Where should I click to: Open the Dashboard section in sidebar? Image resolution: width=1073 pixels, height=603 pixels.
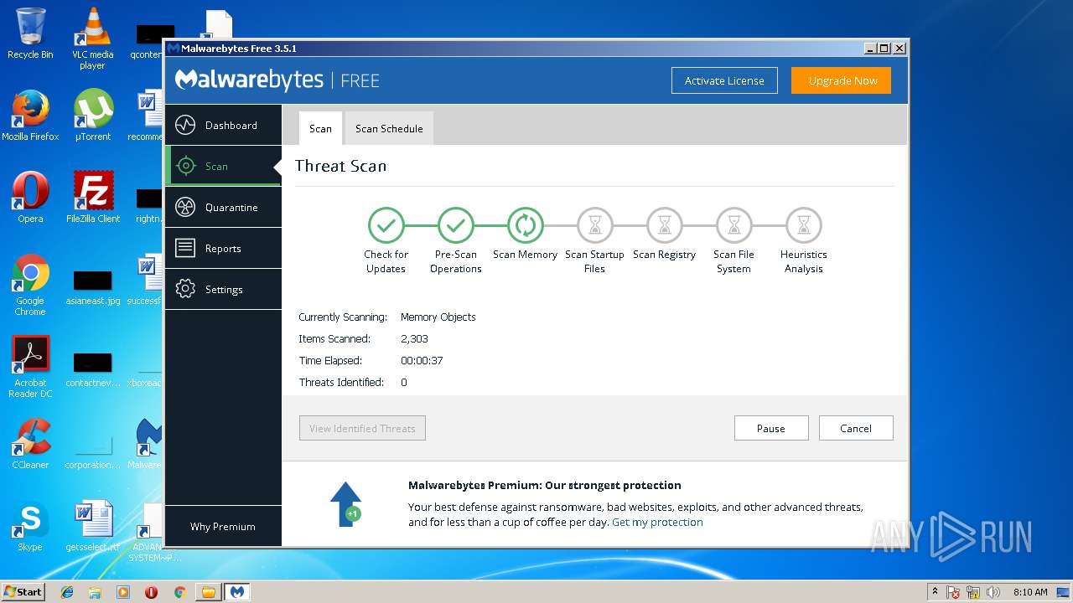coord(223,126)
